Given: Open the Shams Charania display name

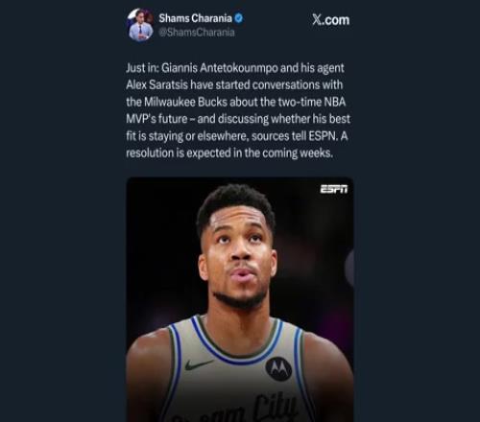Looking at the screenshot, I should [196, 18].
